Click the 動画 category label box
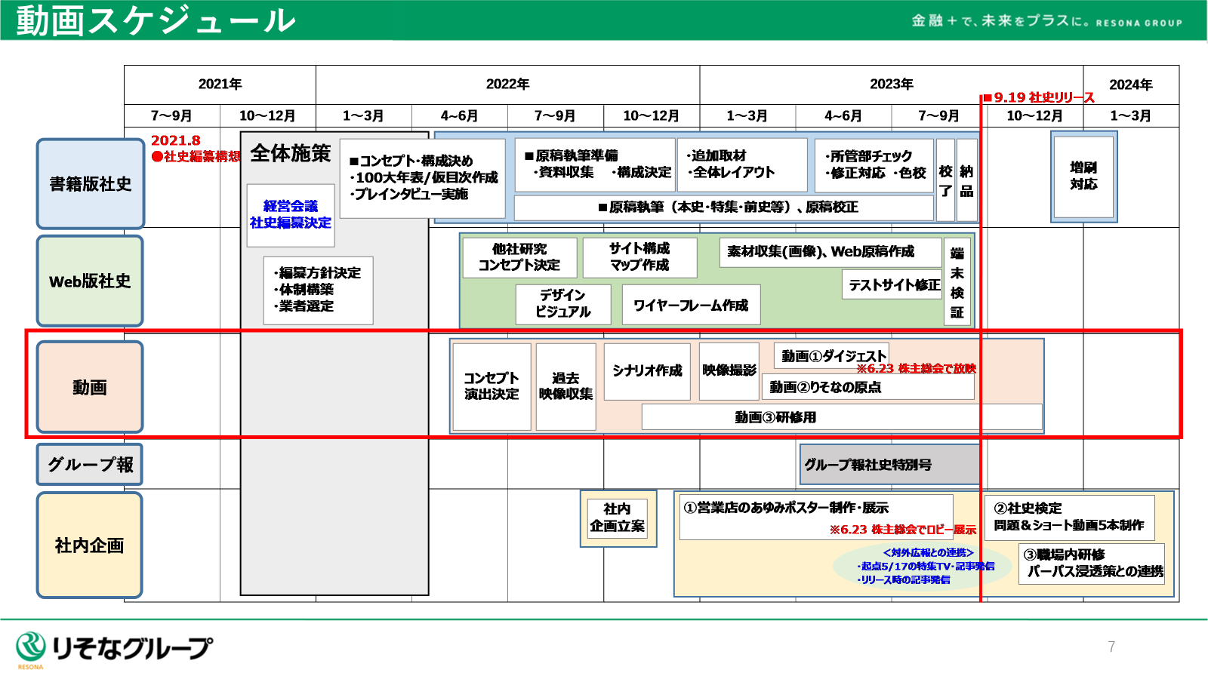The height and width of the screenshot is (679, 1208). [90, 387]
